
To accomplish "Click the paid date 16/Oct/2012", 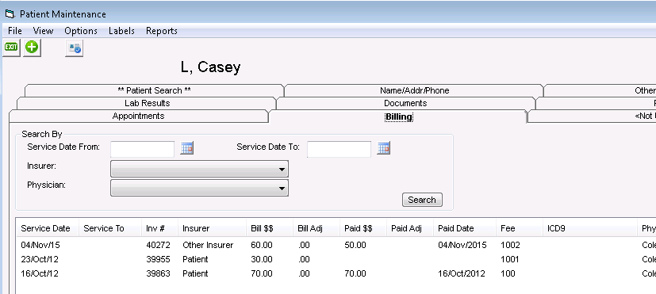I will click(x=462, y=273).
